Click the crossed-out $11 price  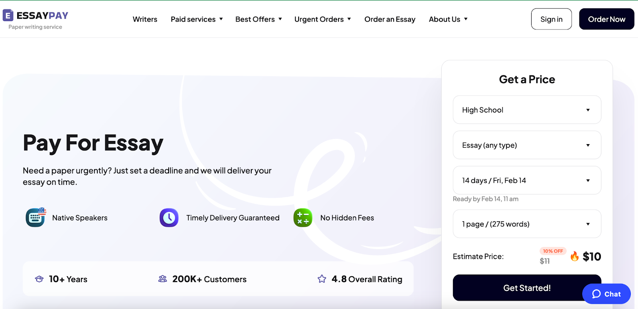(545, 261)
